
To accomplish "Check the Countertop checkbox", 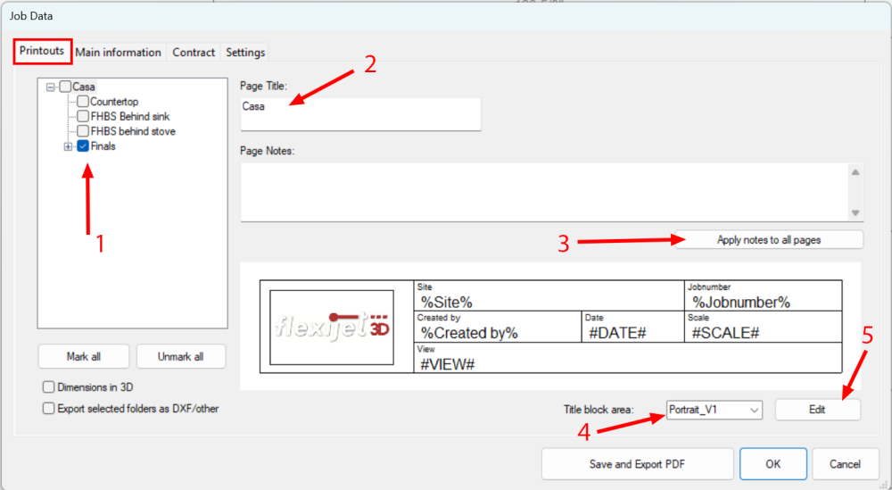I will 83,101.
